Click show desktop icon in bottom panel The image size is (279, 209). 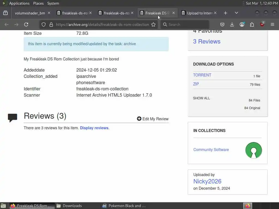tap(3, 206)
